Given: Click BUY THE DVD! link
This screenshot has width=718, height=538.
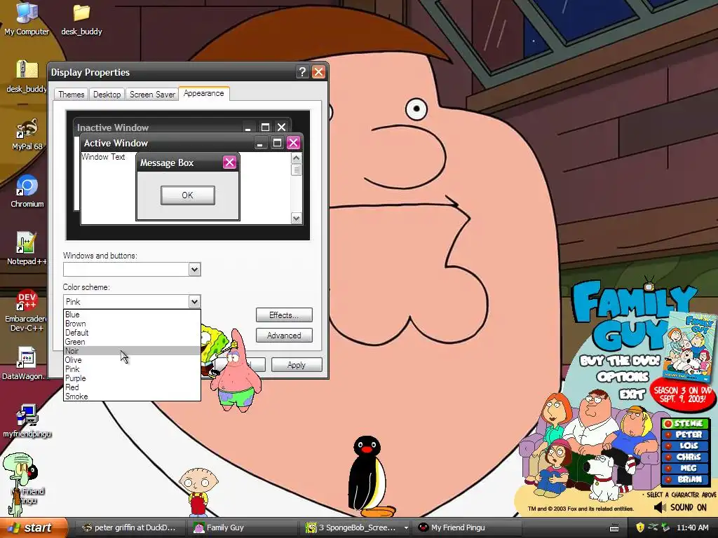Looking at the screenshot, I should (x=620, y=361).
